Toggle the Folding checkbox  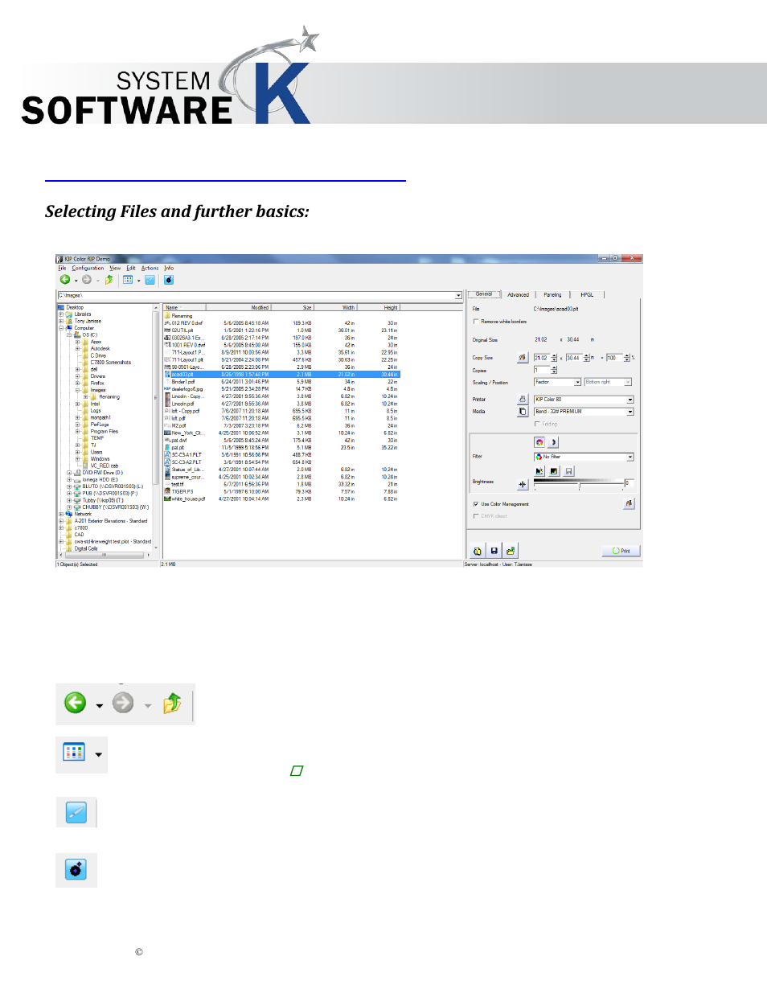(537, 424)
